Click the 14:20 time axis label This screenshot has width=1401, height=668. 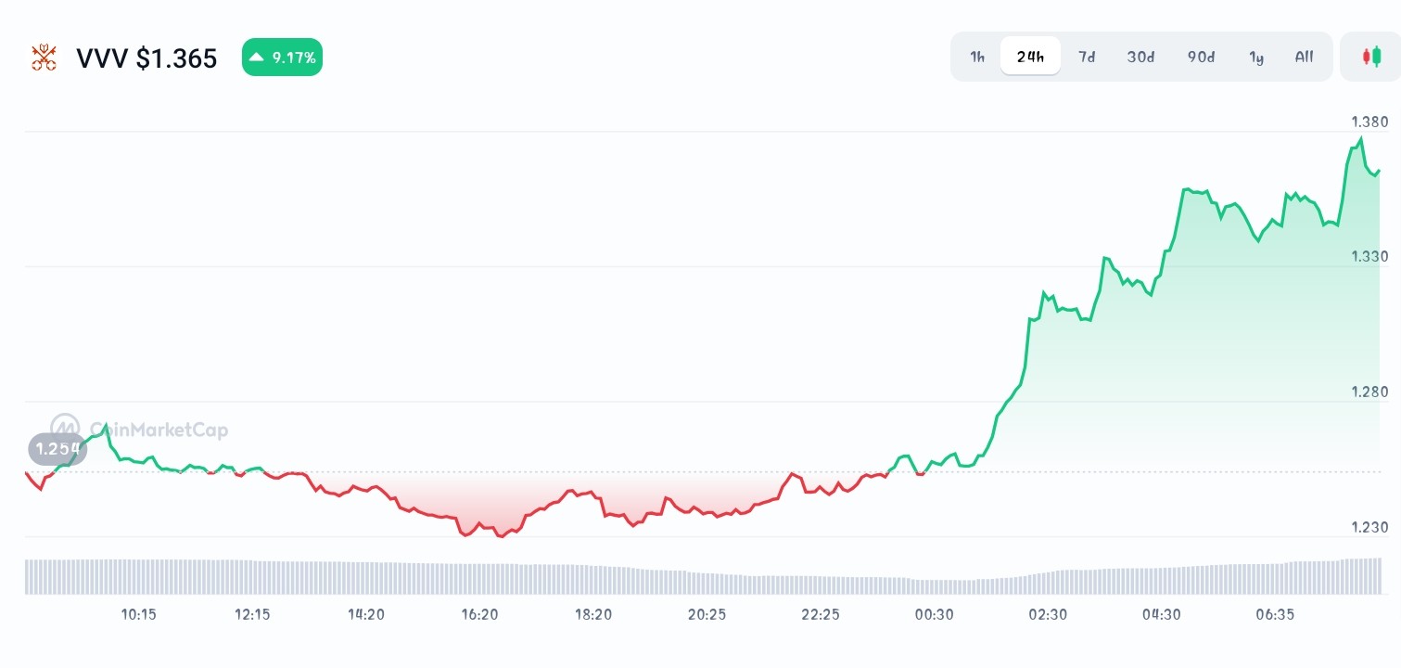coord(366,614)
